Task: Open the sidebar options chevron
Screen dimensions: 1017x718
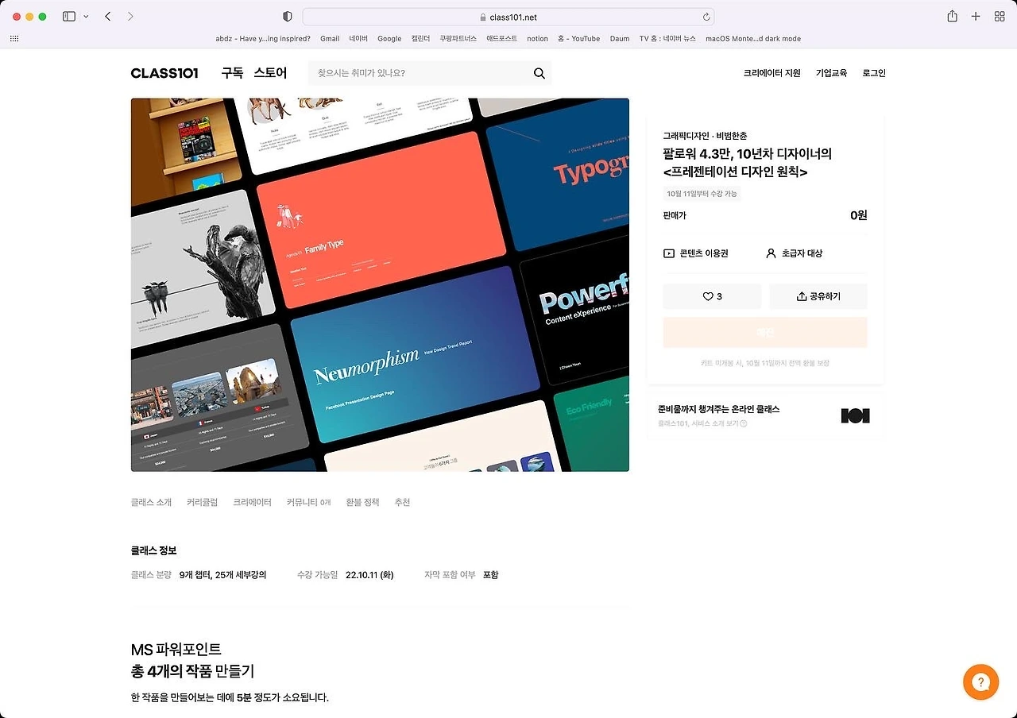Action: pos(86,17)
